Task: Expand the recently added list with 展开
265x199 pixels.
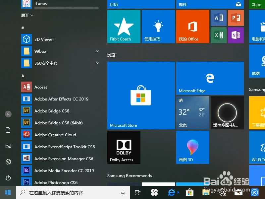Action: [x=27, y=16]
